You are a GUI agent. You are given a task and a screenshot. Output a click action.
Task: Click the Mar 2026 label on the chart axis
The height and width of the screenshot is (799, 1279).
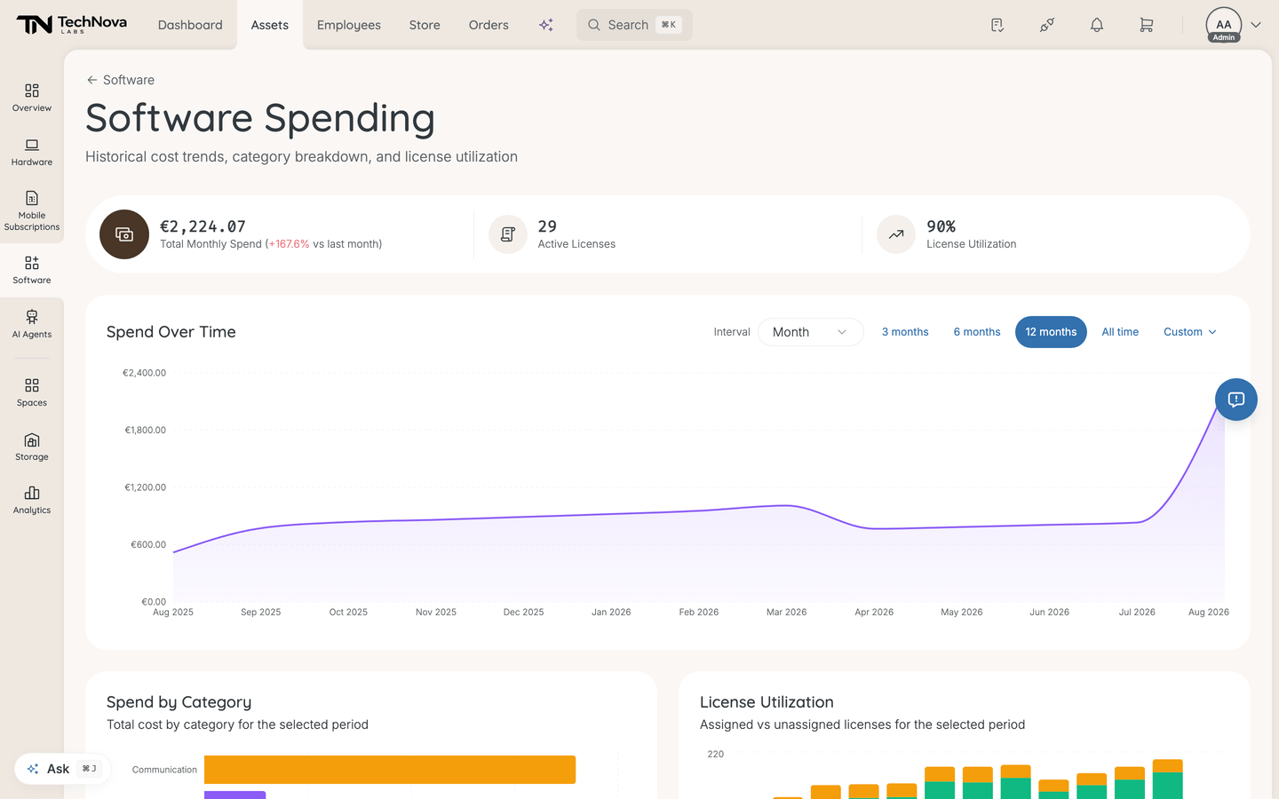[x=787, y=613]
